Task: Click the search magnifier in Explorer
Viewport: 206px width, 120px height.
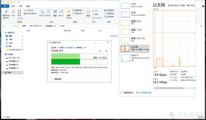Action: point(201,26)
